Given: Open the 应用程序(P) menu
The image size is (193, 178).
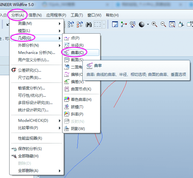Looking at the screenshot, I should click(x=56, y=15).
